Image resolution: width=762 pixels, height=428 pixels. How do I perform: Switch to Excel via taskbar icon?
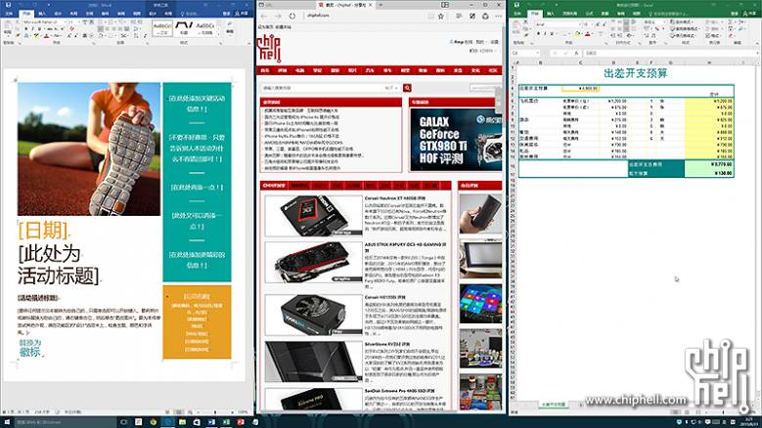[226, 422]
